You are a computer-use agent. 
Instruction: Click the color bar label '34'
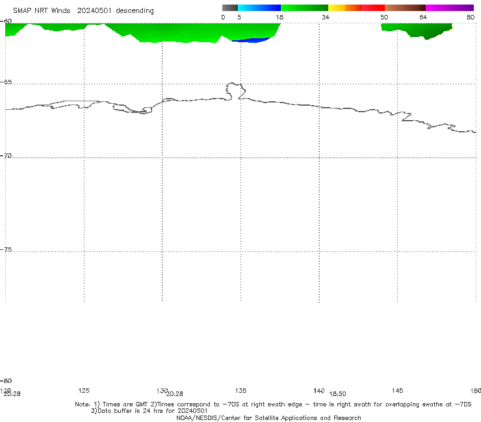click(x=326, y=18)
